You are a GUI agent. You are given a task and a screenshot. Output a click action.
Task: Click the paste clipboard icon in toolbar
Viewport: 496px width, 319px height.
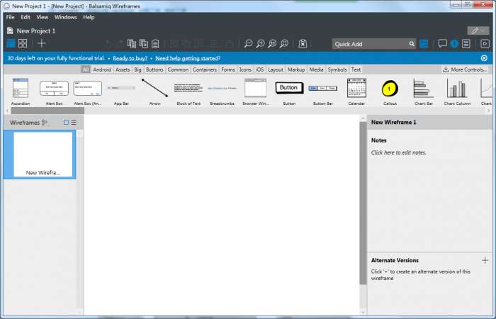coord(155,44)
